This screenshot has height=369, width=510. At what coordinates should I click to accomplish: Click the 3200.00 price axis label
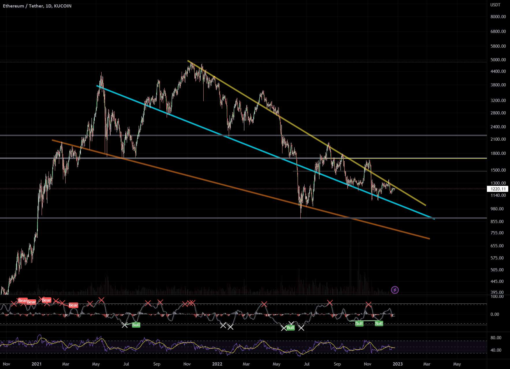click(x=498, y=101)
